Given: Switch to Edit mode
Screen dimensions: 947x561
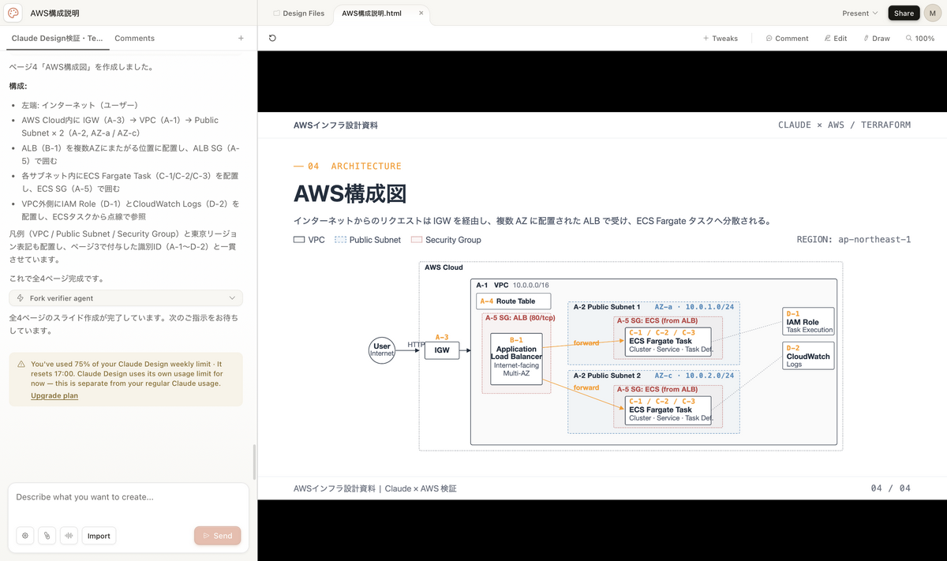Looking at the screenshot, I should click(836, 38).
